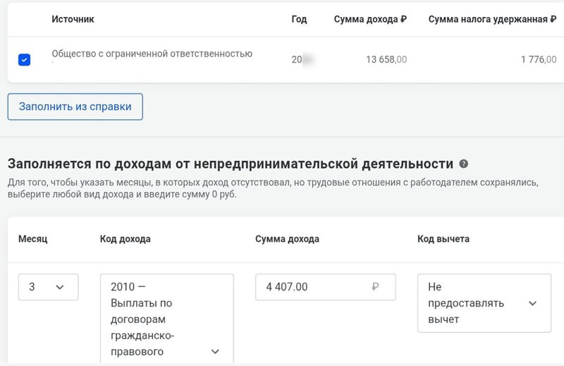Open the Месяц dropdown showing 3

[x=48, y=287]
